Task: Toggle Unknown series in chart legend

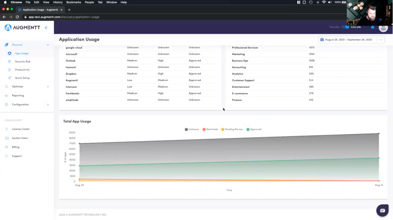Action: point(192,129)
